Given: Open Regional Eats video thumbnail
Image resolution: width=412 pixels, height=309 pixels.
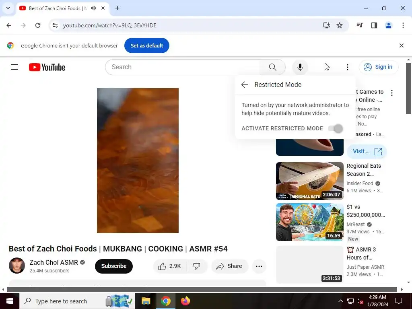Looking at the screenshot, I should [309, 181].
